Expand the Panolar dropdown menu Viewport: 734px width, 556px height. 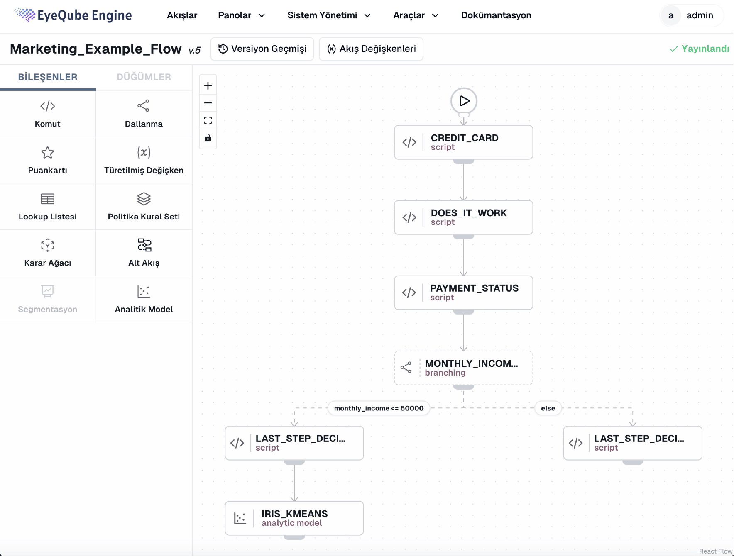(x=242, y=15)
